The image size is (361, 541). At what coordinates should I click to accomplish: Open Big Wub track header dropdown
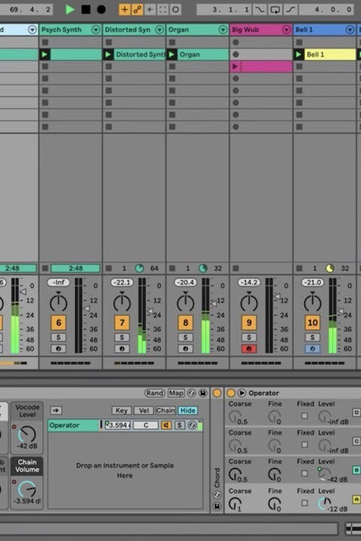(287, 29)
